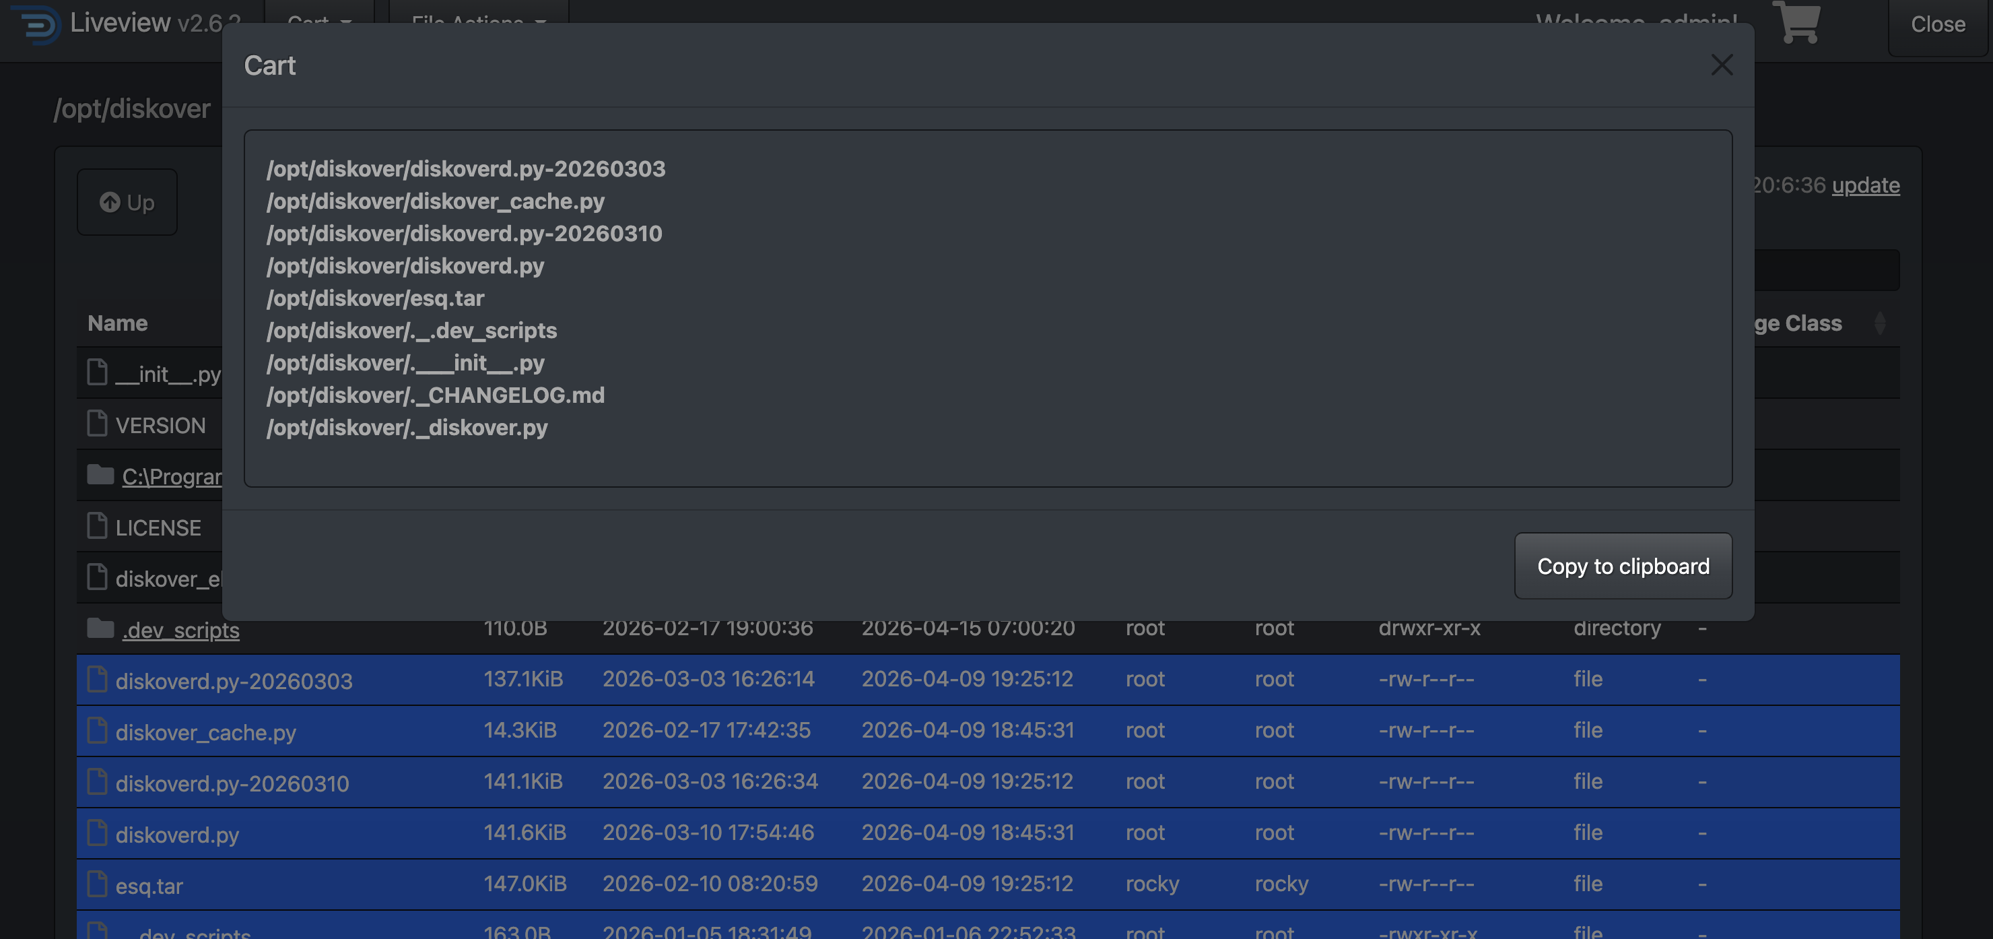1993x939 pixels.
Task: Click the update link beside the timestamp
Action: 1865,185
